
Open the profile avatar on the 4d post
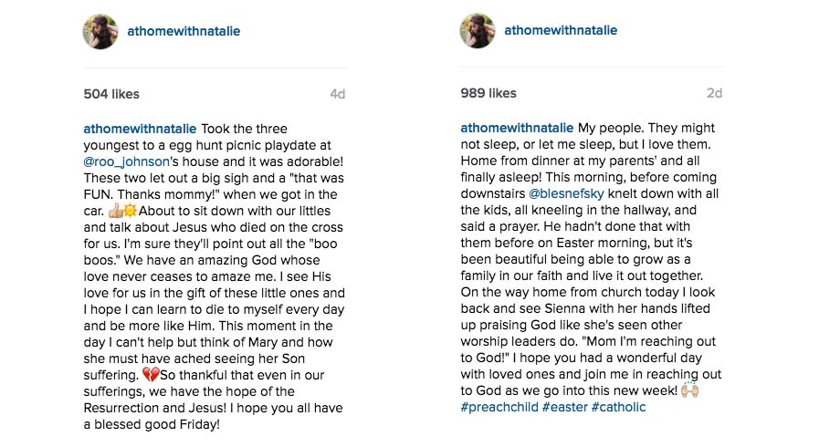coord(100,31)
